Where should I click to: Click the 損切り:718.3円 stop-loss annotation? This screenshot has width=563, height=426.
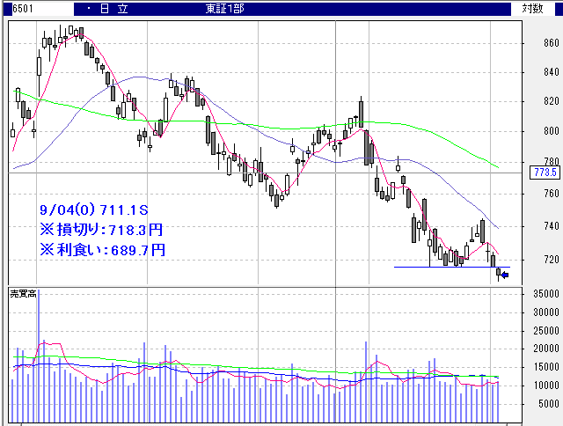(x=102, y=230)
